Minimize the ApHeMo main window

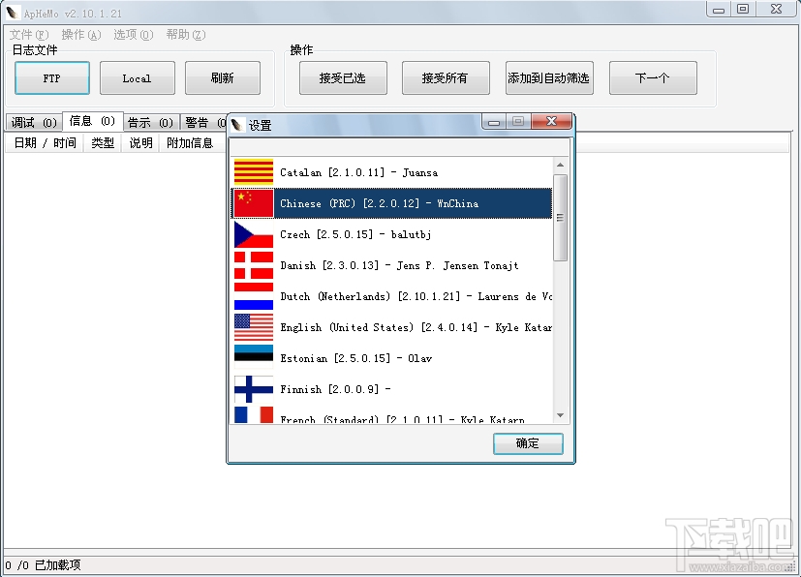pos(719,9)
